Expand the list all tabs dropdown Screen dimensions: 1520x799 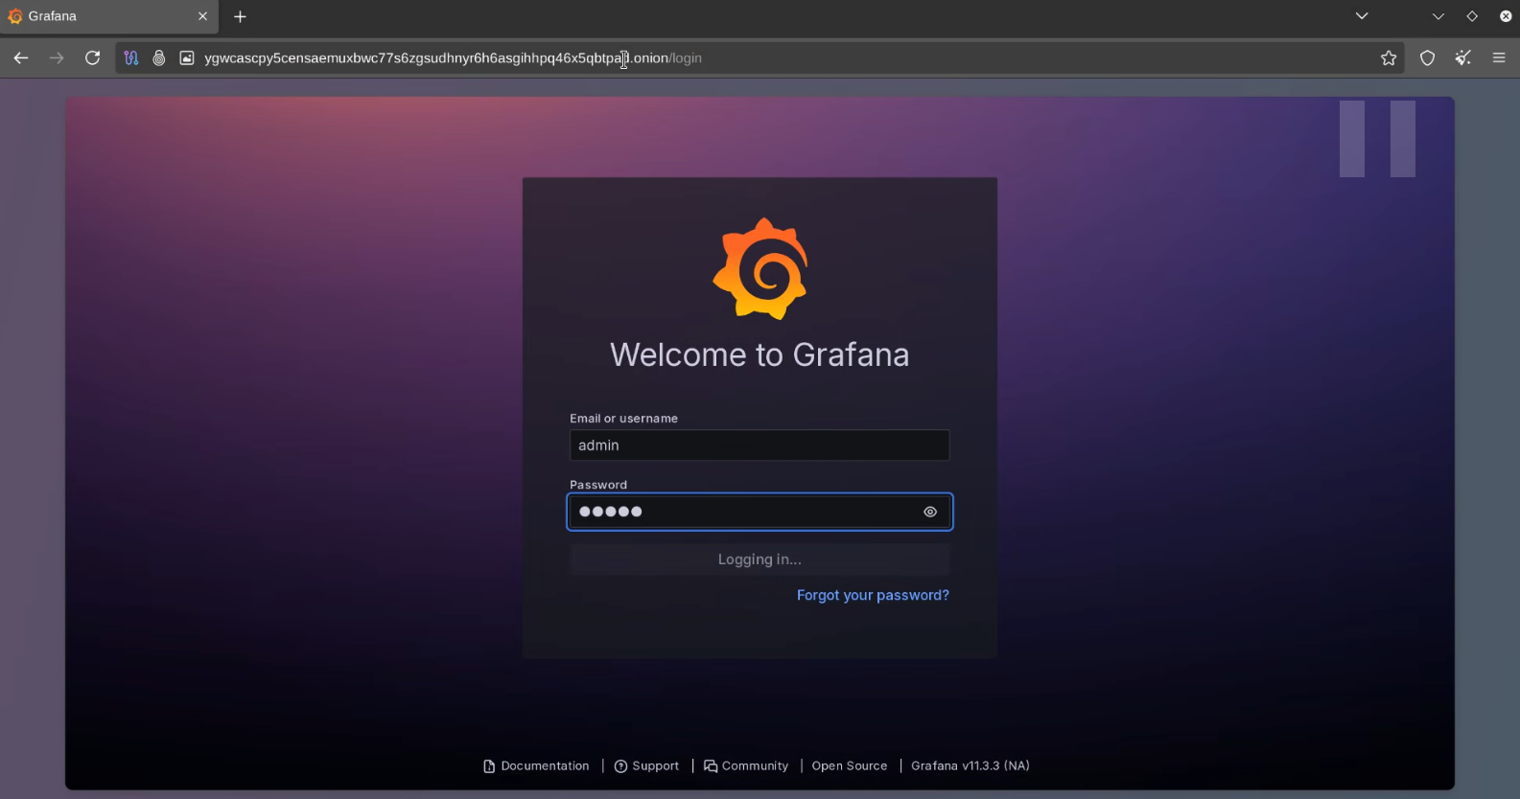pyautogui.click(x=1362, y=16)
